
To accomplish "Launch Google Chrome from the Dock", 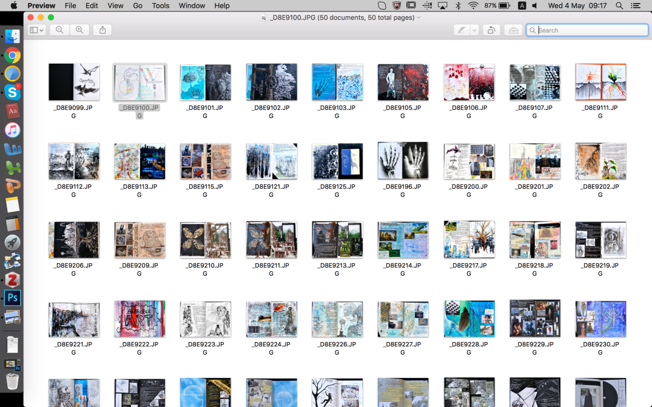I will tap(13, 56).
